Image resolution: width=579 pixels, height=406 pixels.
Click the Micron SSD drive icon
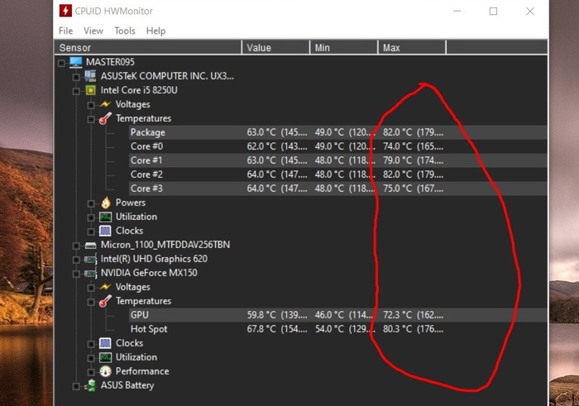90,246
